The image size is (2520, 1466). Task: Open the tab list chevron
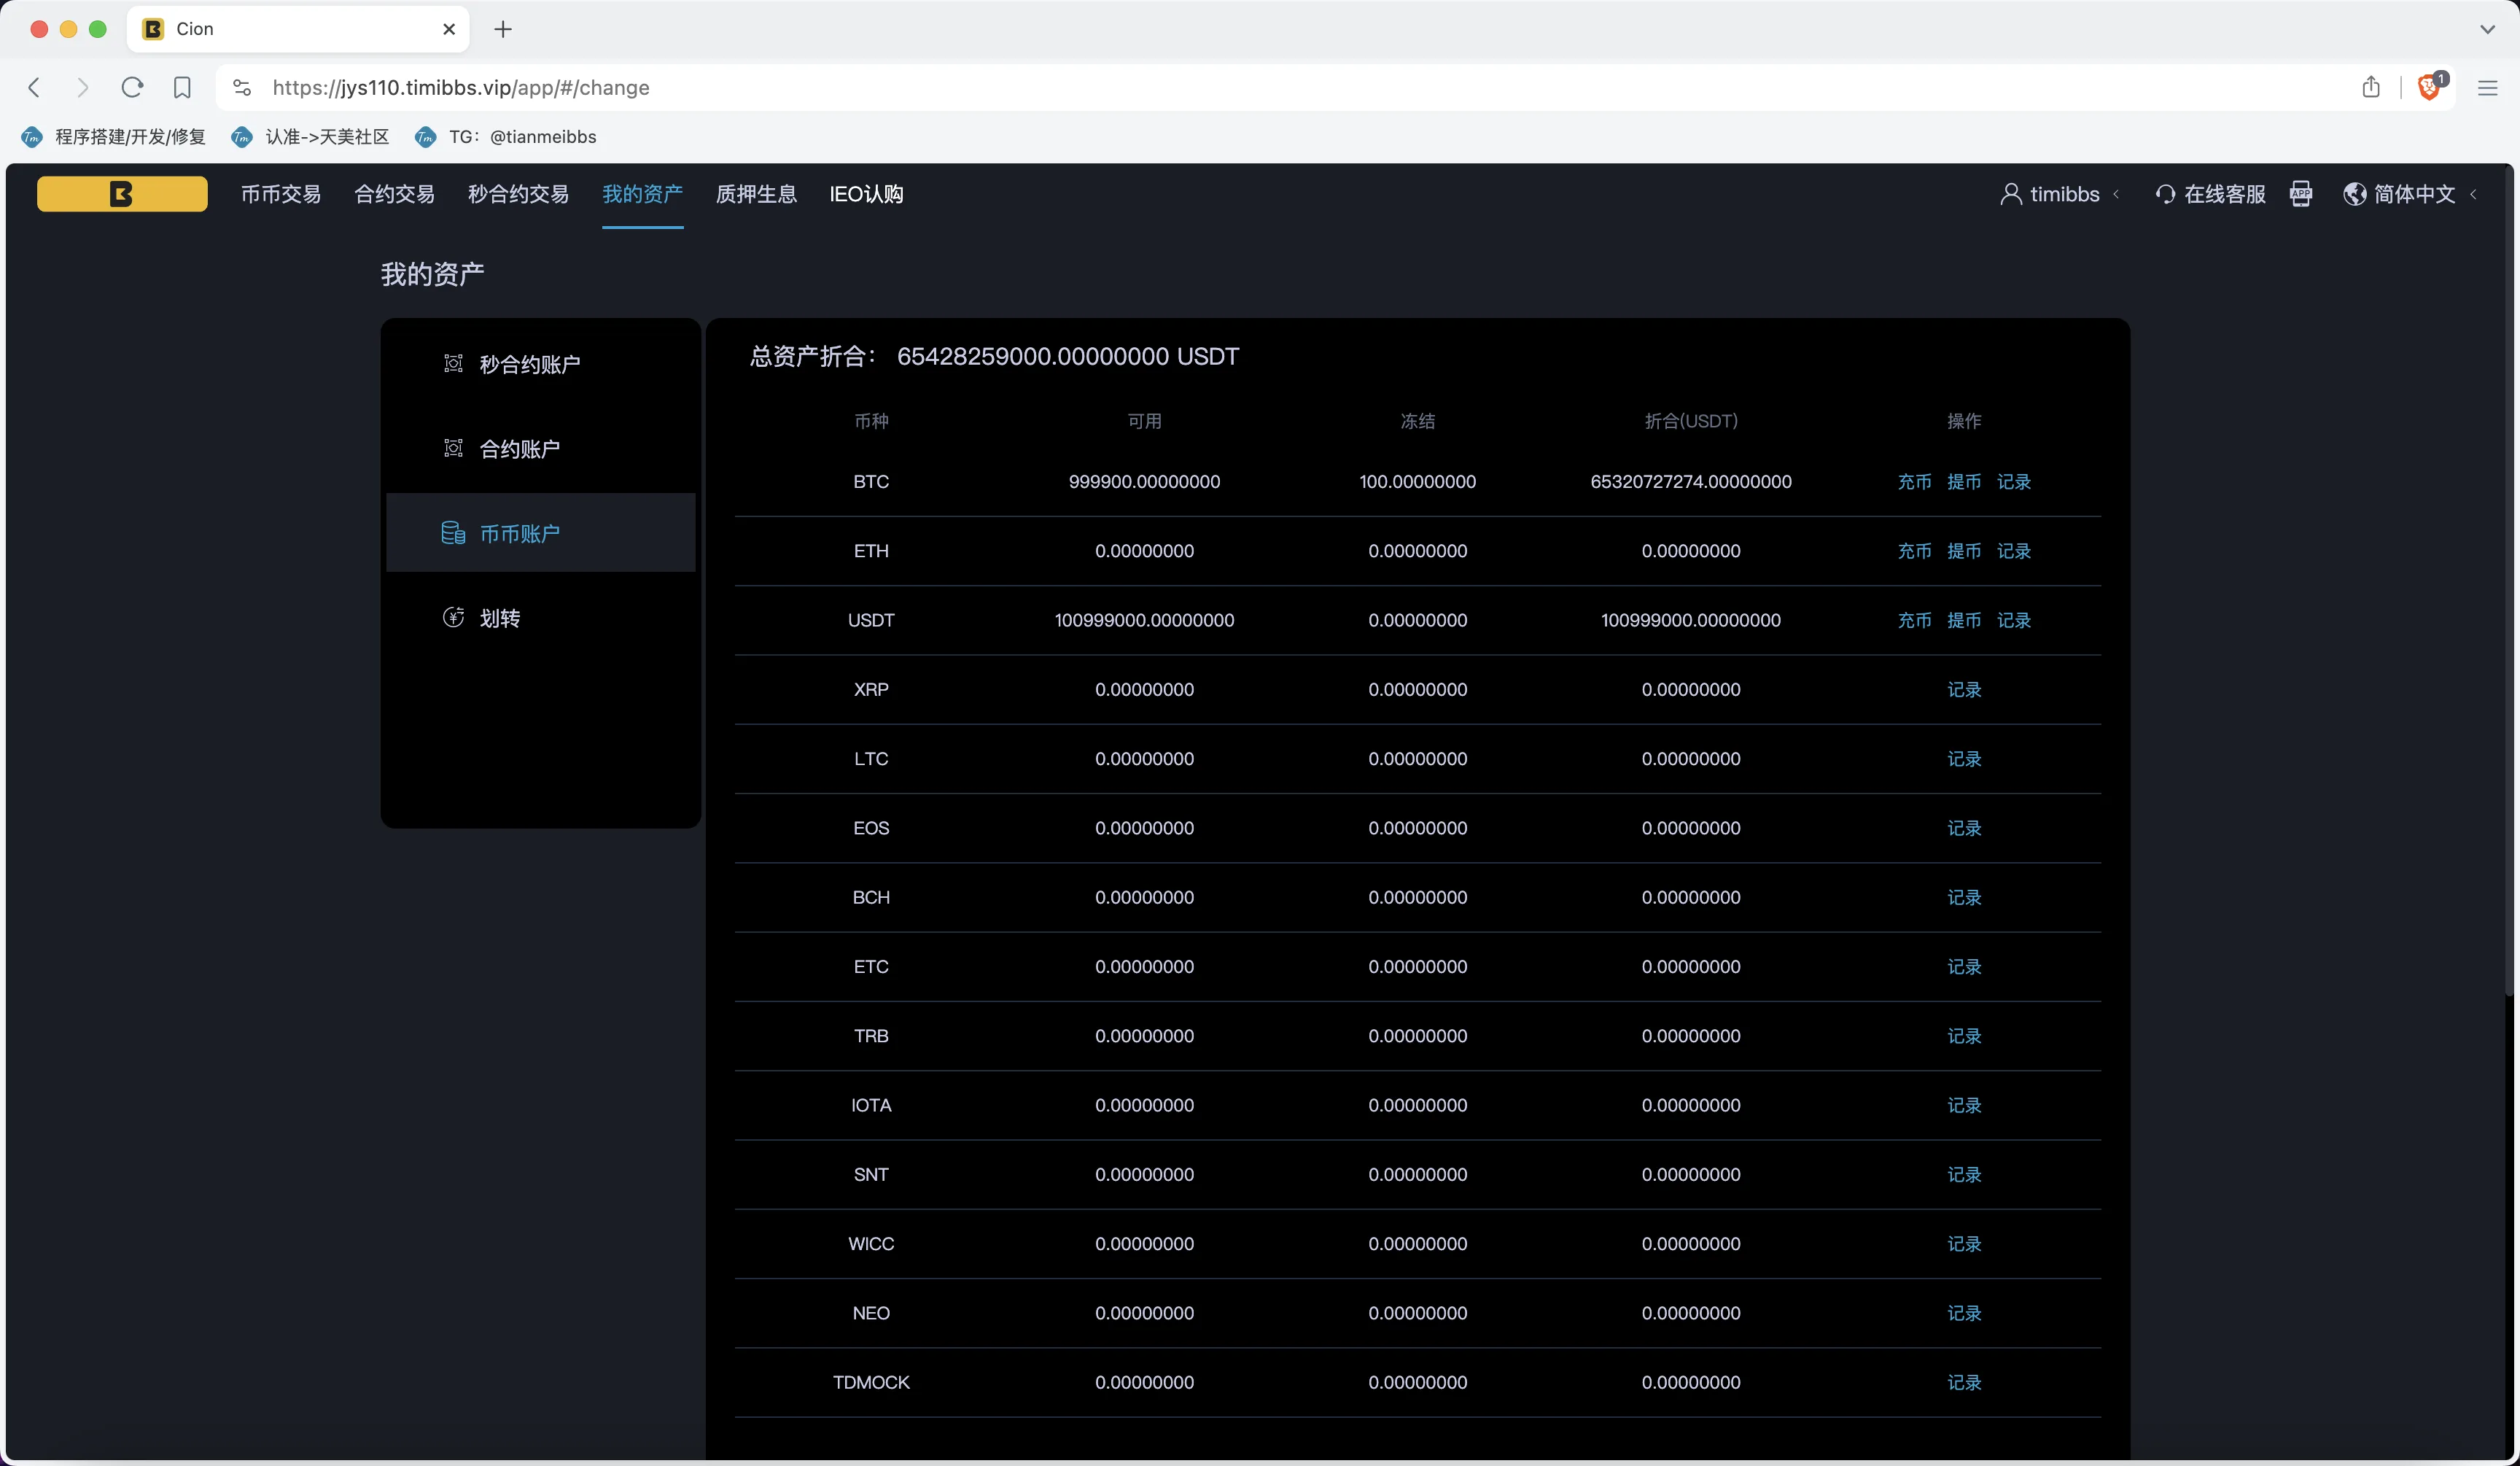[x=2486, y=29]
